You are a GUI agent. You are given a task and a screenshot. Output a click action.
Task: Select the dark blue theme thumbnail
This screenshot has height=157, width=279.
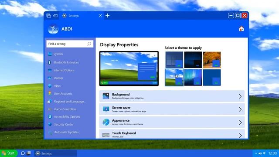tap(193, 60)
